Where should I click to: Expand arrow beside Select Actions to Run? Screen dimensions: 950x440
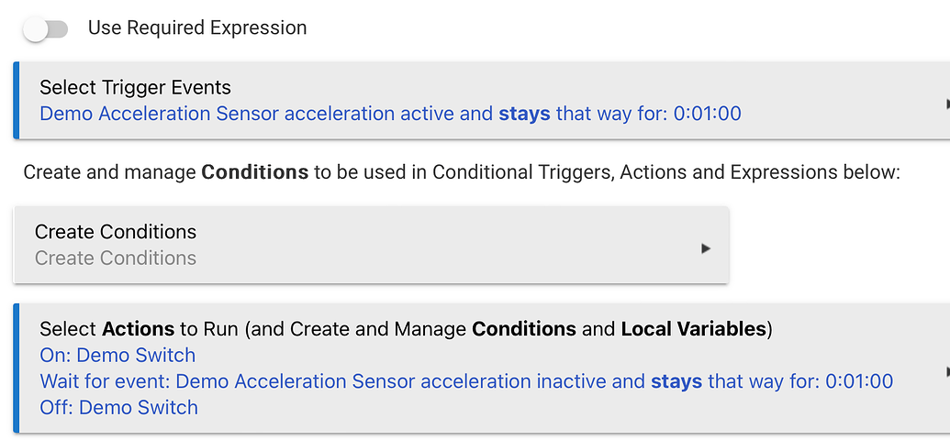945,371
